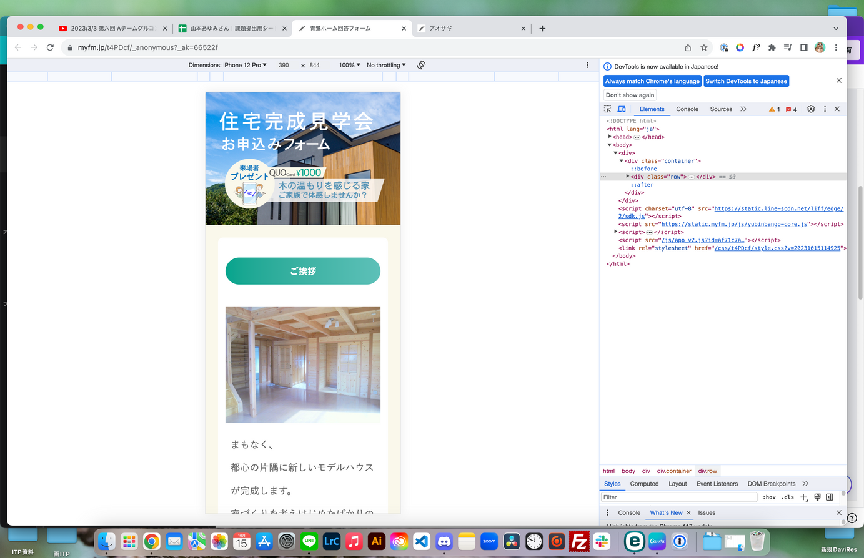This screenshot has height=558, width=864.
Task: Expand the head element in DOM tree
Action: tap(610, 137)
